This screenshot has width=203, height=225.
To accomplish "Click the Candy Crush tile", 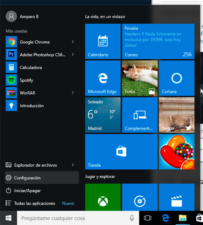I will tap(176, 151).
